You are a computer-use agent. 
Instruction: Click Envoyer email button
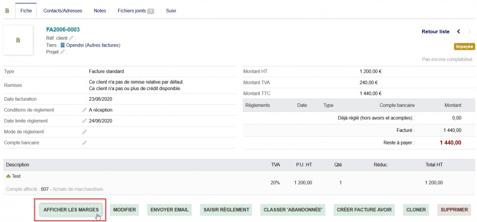tap(170, 209)
